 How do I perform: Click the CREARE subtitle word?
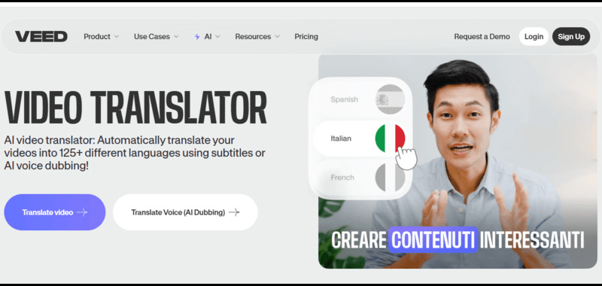coord(359,240)
